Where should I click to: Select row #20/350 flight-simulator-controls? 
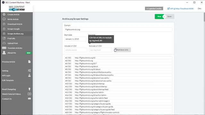(x=119, y=112)
